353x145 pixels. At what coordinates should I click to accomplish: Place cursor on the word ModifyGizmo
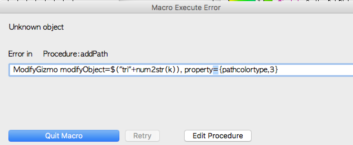(x=36, y=70)
